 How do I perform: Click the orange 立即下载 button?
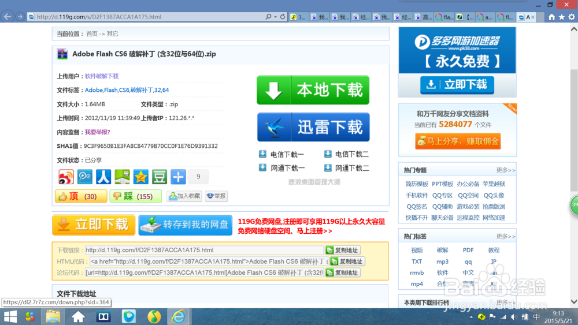[x=94, y=225]
